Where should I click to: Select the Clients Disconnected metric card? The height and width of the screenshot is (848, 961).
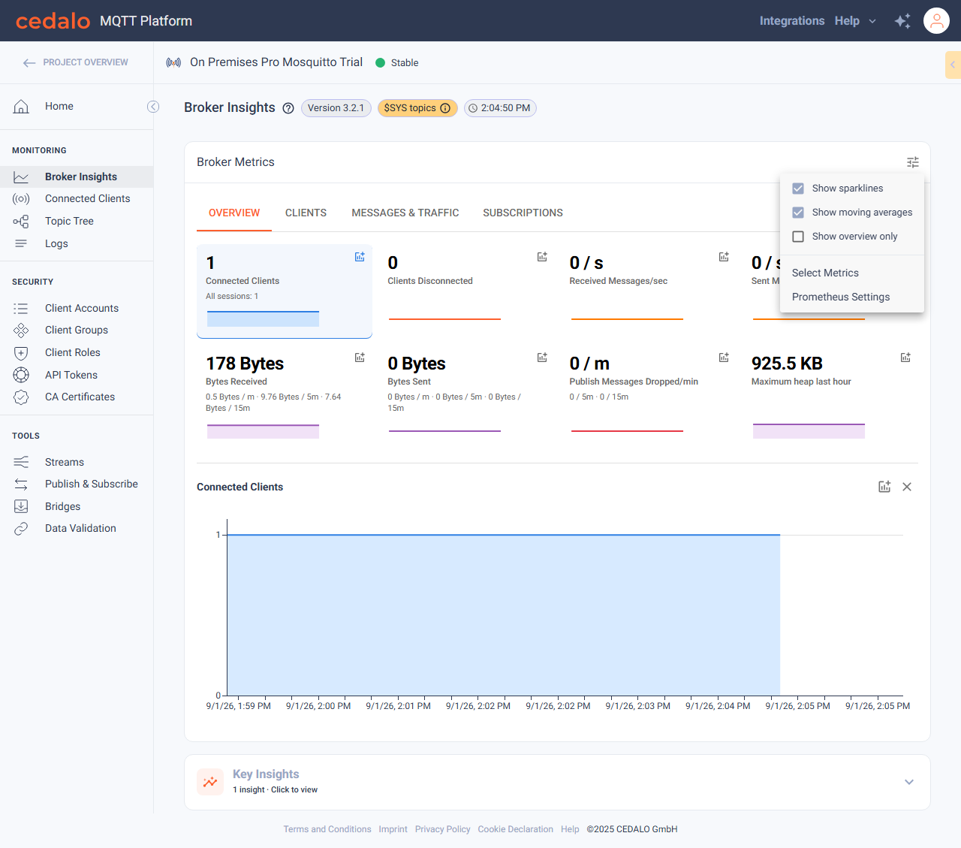point(466,291)
